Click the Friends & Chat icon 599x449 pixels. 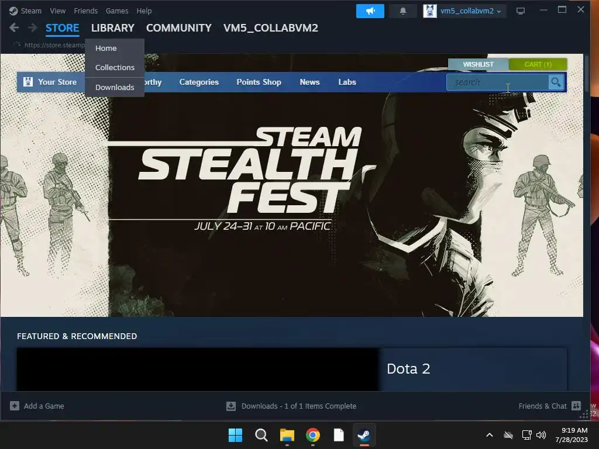(x=576, y=406)
